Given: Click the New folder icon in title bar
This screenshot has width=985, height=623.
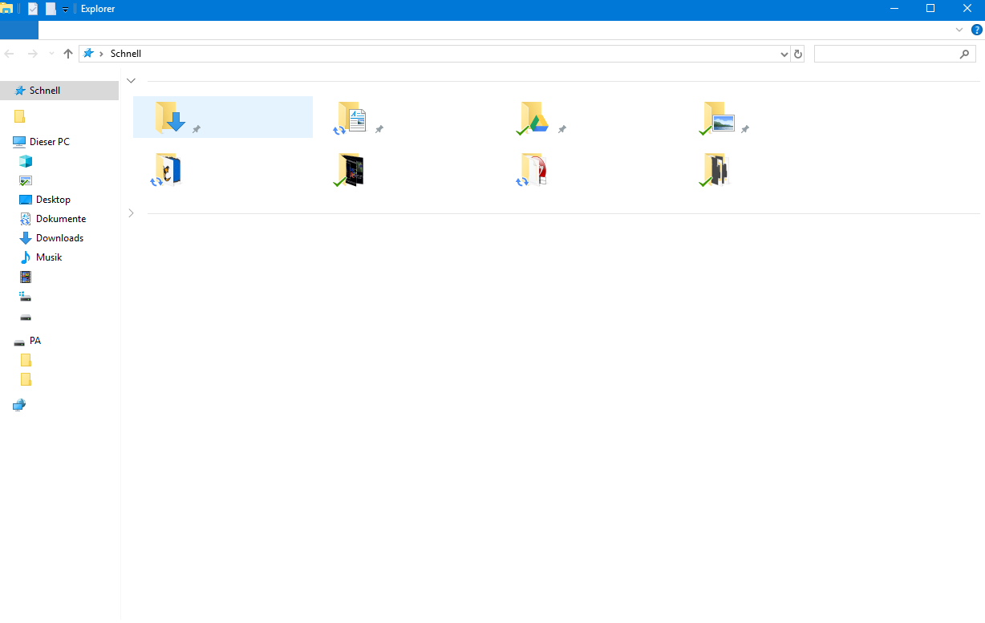Looking at the screenshot, I should pos(51,9).
